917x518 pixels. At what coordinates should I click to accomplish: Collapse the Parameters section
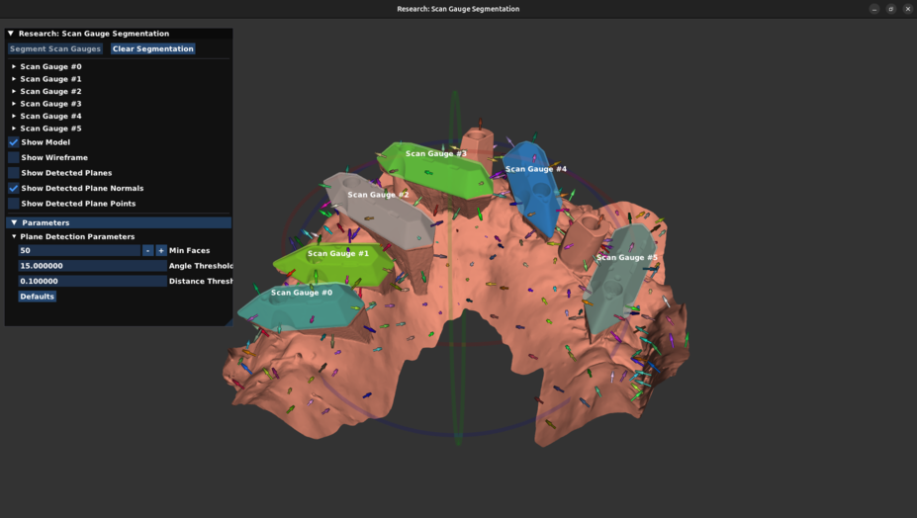(x=14, y=223)
